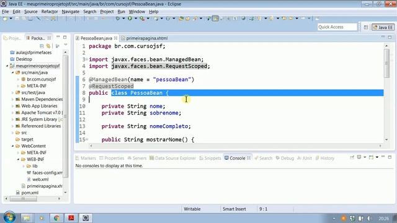Viewport: 397px width, 223px height.
Task: Collapse the src/main/java folder
Action: 12,72
